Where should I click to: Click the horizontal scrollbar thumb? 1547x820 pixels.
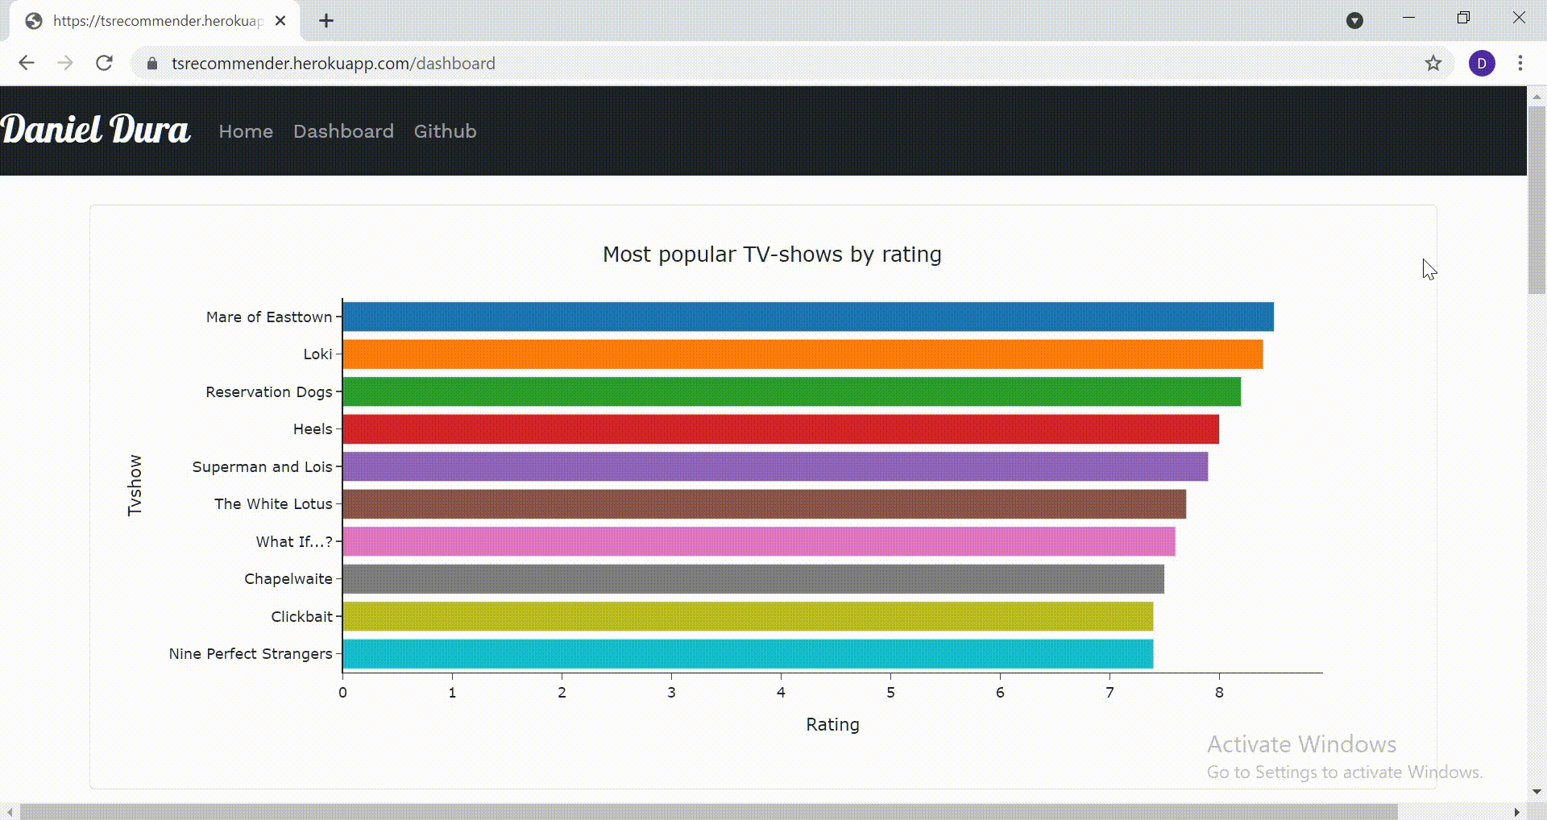(x=709, y=811)
